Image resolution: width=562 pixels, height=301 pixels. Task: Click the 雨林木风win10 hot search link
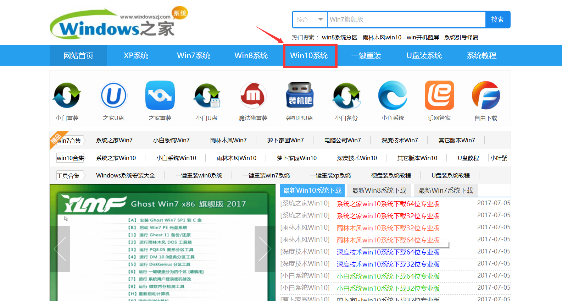[x=382, y=37]
